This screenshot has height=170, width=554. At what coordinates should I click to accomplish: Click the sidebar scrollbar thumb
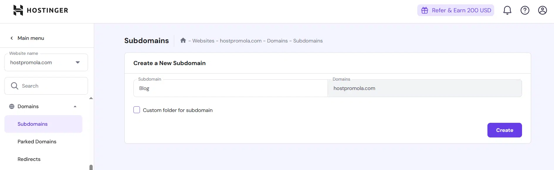click(x=91, y=167)
